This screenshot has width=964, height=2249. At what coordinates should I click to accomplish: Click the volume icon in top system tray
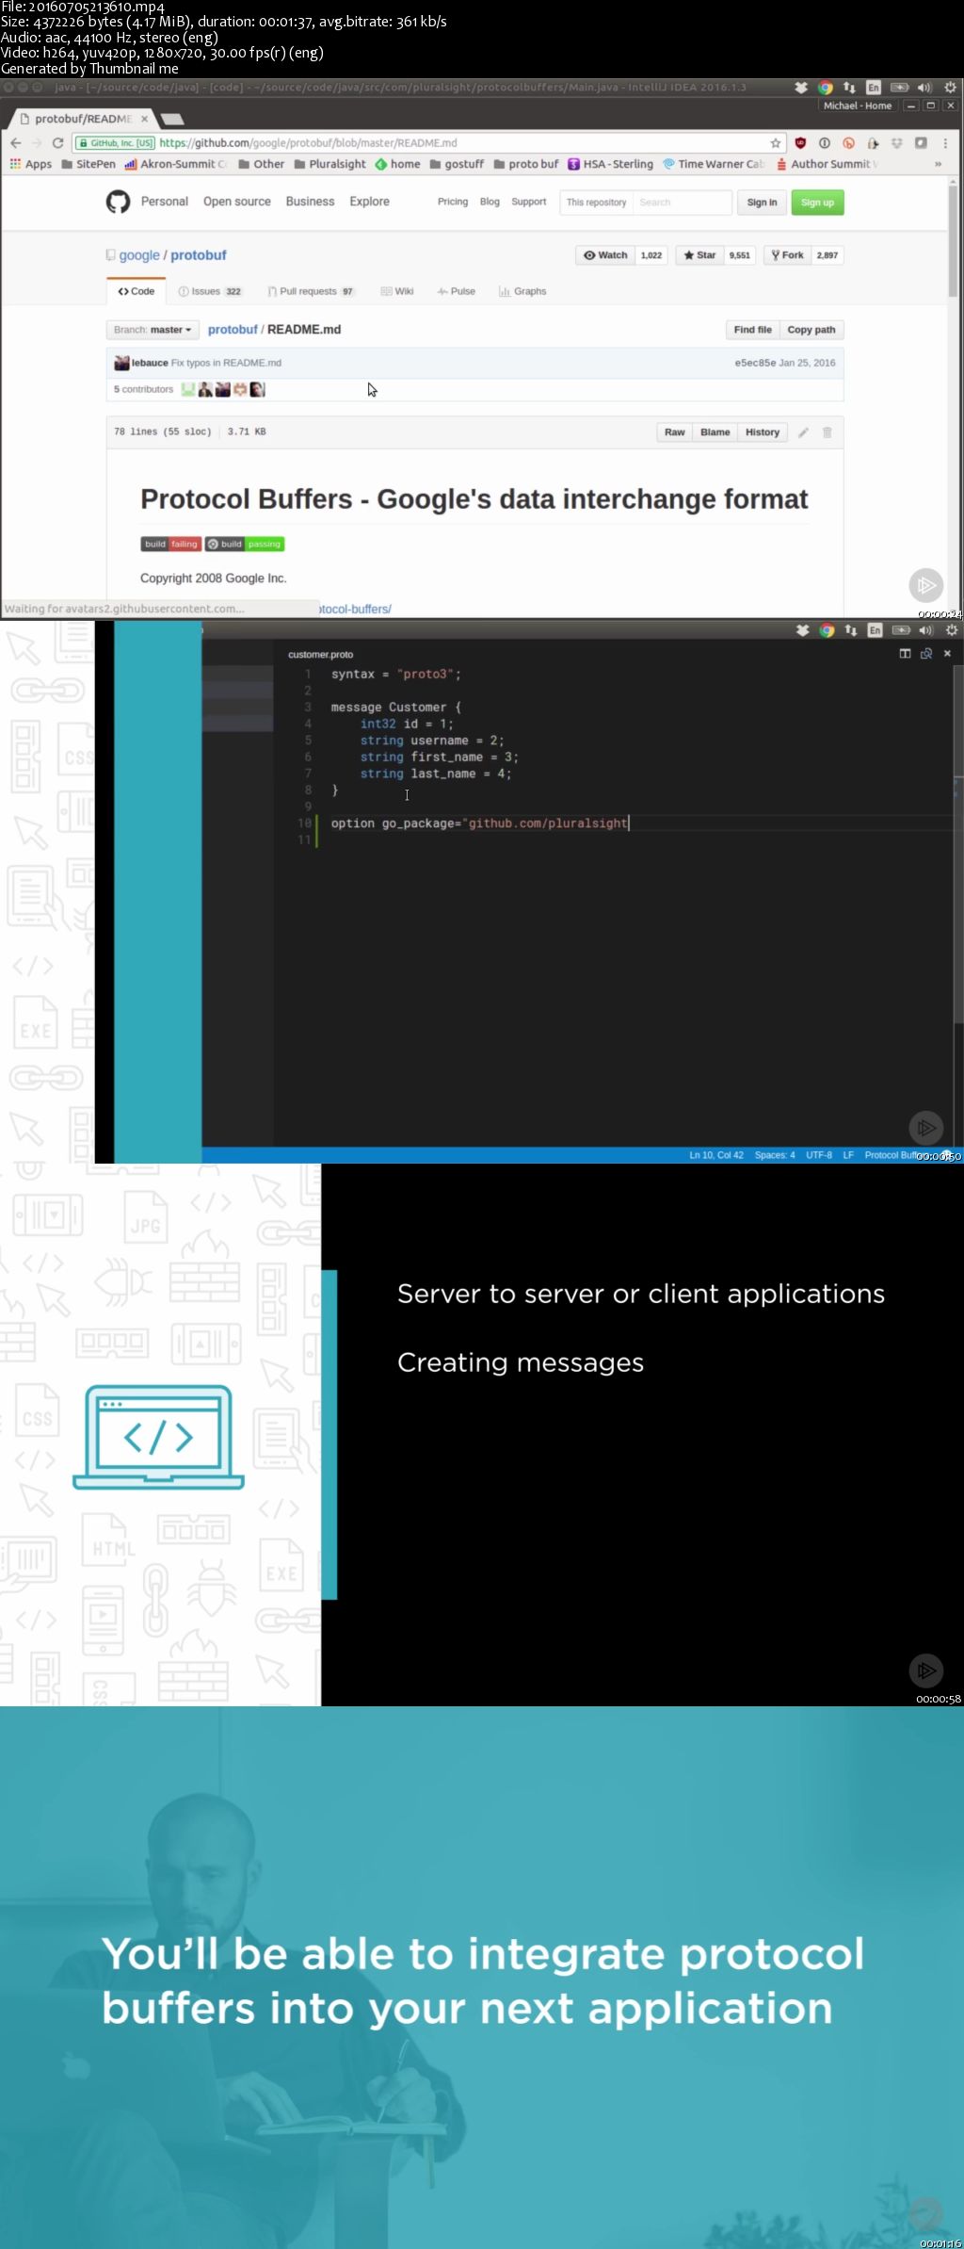point(924,88)
